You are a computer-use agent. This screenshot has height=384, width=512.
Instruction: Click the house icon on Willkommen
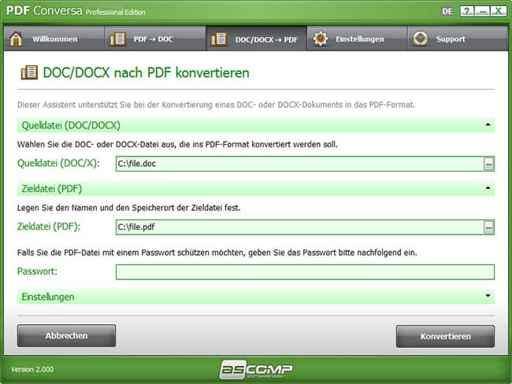pos(16,39)
